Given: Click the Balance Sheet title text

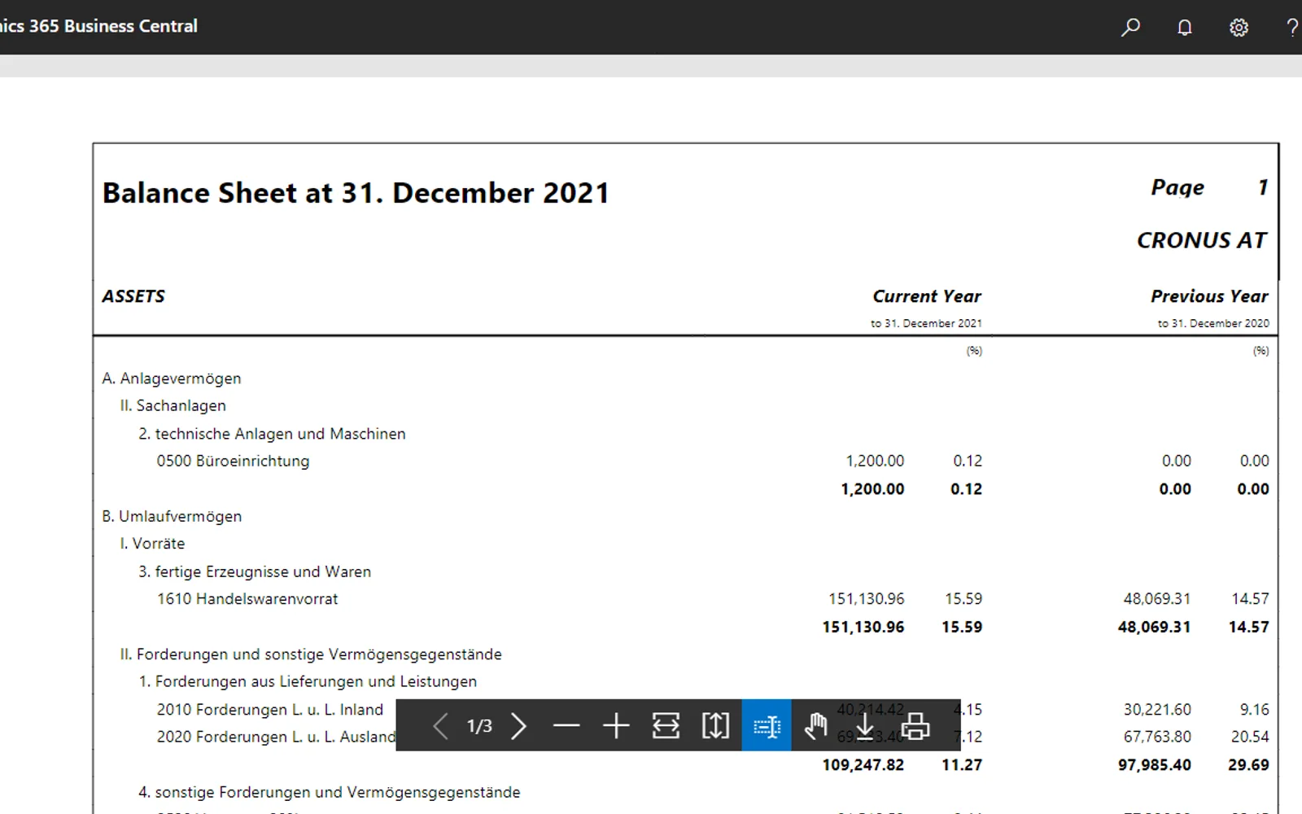Looking at the screenshot, I should (356, 193).
